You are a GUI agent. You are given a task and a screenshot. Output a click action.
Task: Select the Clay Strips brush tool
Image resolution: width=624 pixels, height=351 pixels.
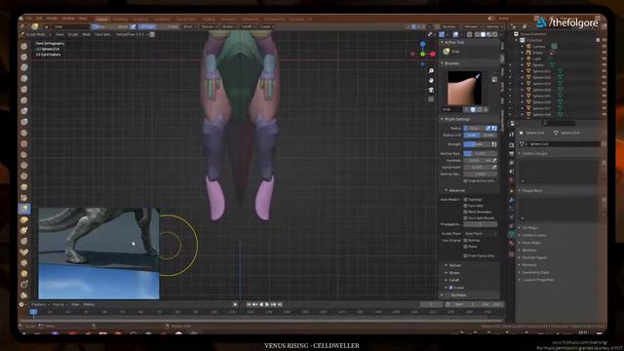[x=23, y=78]
